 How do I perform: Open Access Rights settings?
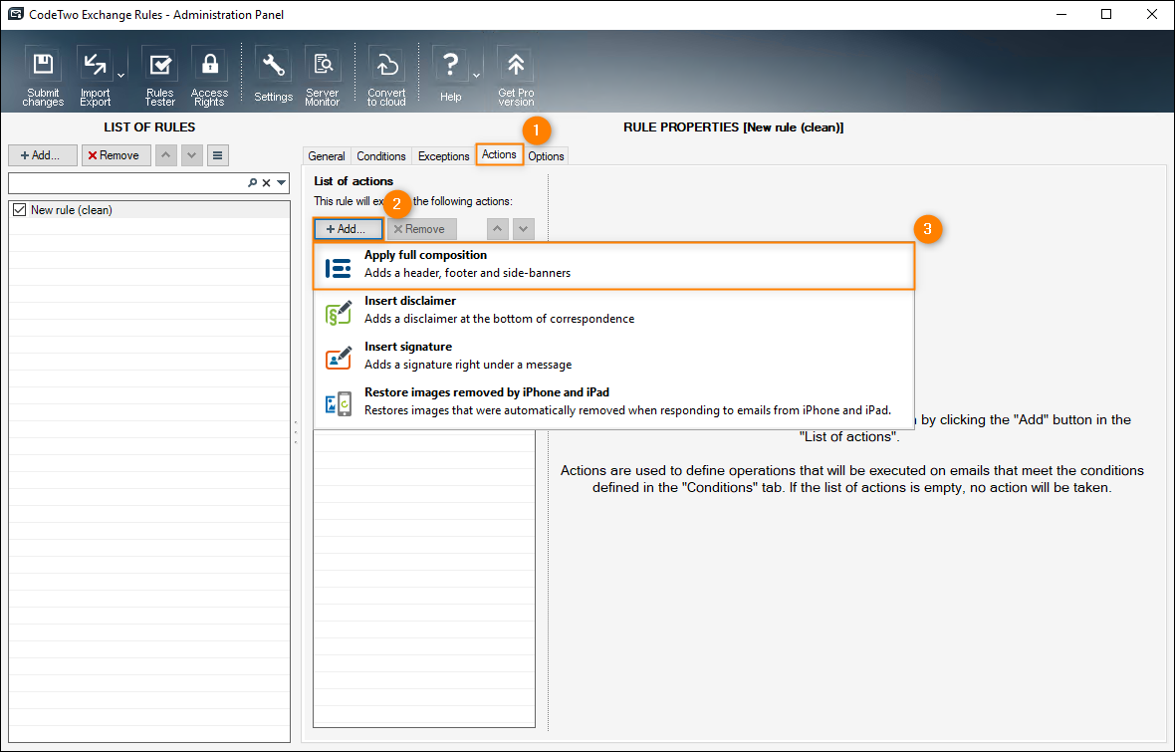[x=209, y=77]
